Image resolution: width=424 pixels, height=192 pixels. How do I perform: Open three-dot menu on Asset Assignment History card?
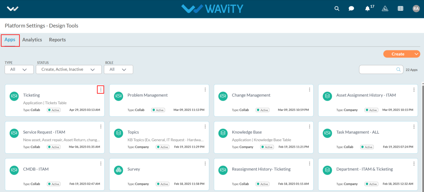pyautogui.click(x=414, y=90)
